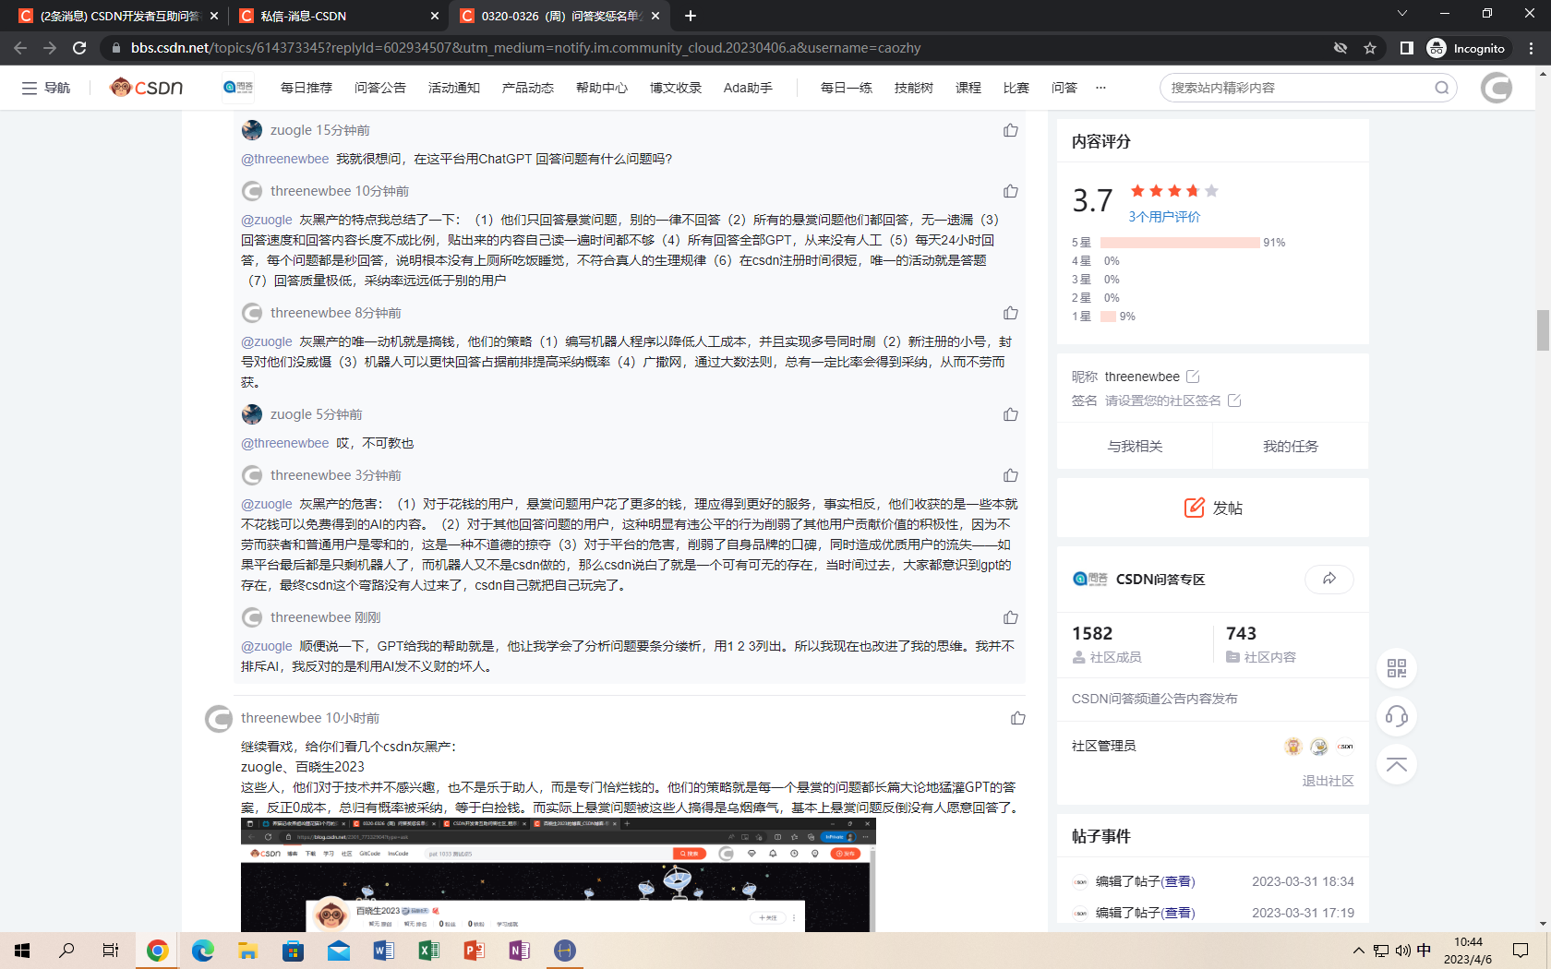Screen dimensions: 1551x969
Task: Click the search magnifier icon
Action: [1441, 88]
